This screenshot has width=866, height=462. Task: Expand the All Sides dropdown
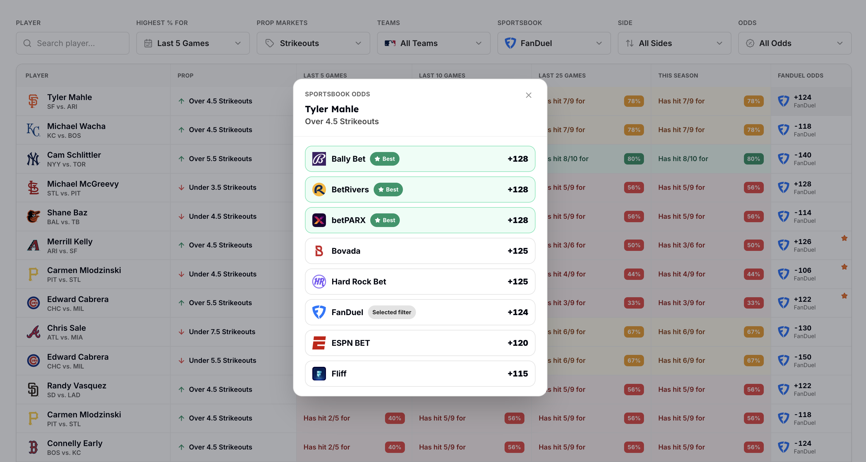pos(674,43)
